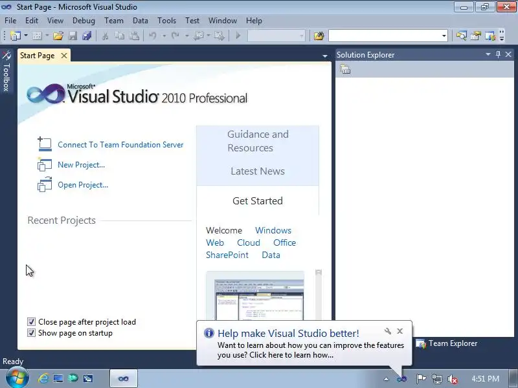Click the Start Debugging play icon
The width and height of the screenshot is (518, 388).
click(x=238, y=36)
